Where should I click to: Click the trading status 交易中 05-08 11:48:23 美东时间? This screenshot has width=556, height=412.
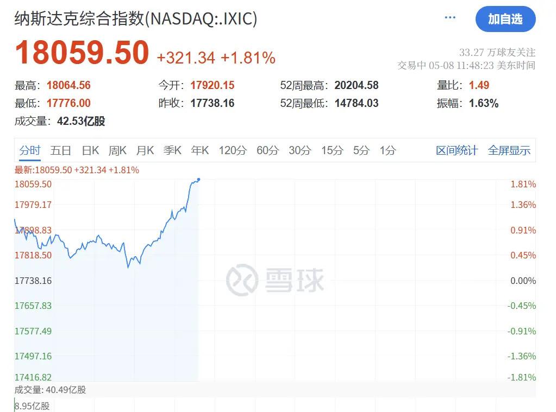click(466, 65)
